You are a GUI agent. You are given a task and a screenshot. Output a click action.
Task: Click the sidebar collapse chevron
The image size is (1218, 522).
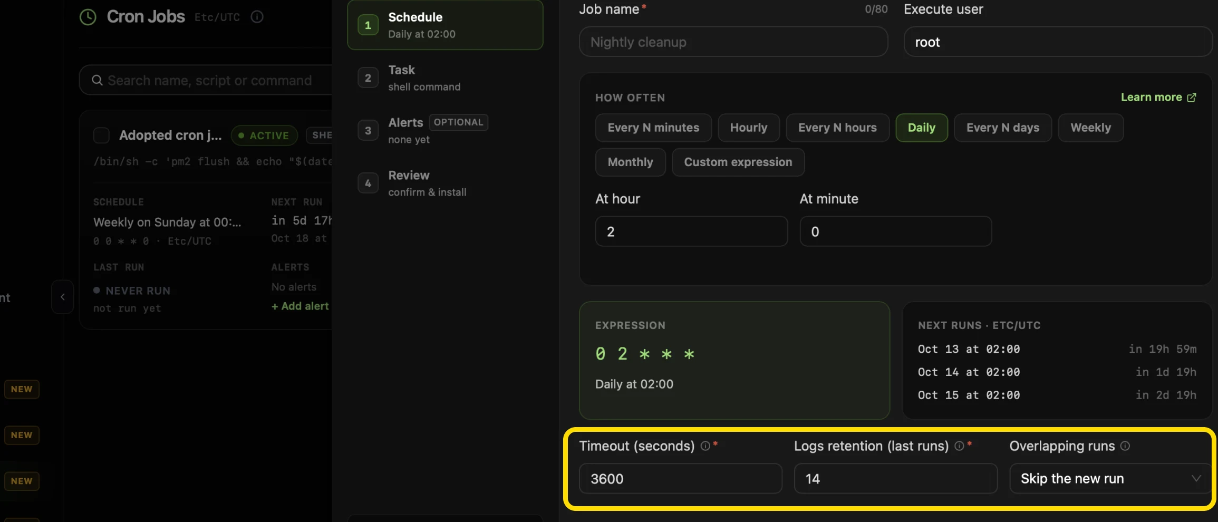click(x=63, y=297)
